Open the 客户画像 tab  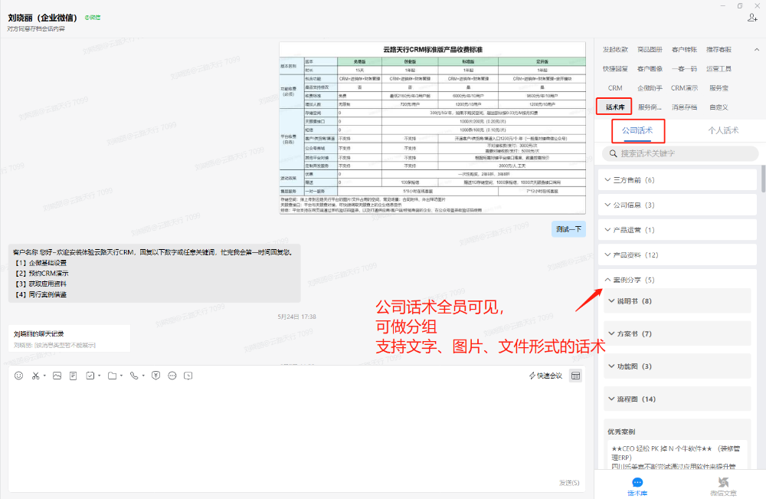tap(650, 68)
